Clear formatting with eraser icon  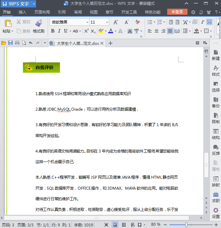click(x=137, y=22)
